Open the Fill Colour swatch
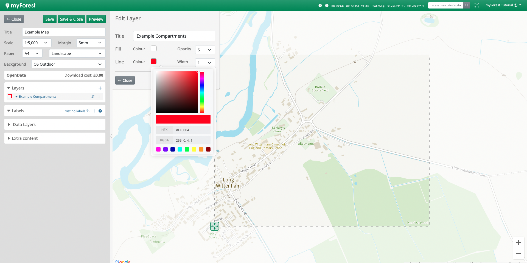Viewport: 527px width, 263px height. tap(153, 49)
